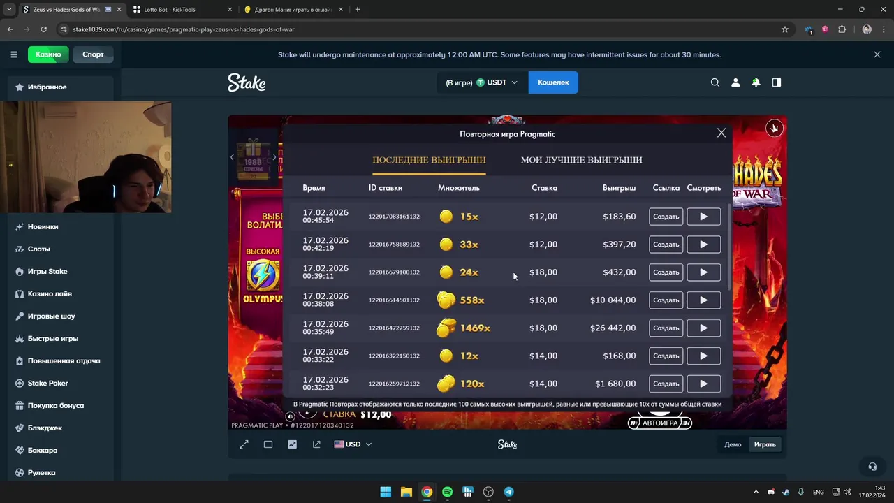Screen dimensions: 894x503
Task: Watch replay of the 558x win
Action: [x=703, y=300]
